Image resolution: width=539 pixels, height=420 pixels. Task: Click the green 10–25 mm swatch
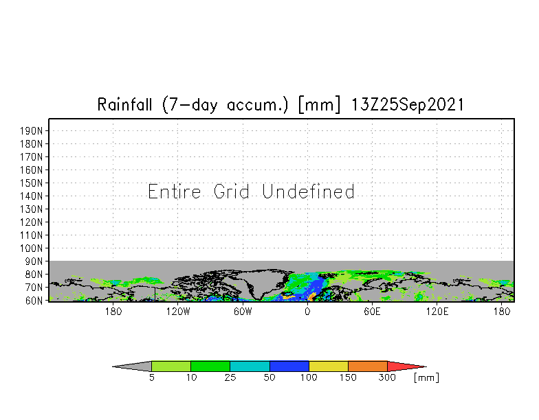click(x=210, y=366)
